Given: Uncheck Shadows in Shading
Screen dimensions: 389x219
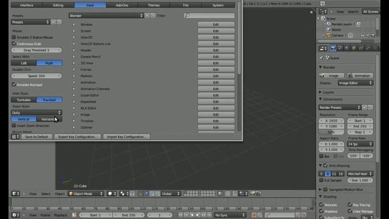Looking at the screenshot, I should (x=322, y=211).
